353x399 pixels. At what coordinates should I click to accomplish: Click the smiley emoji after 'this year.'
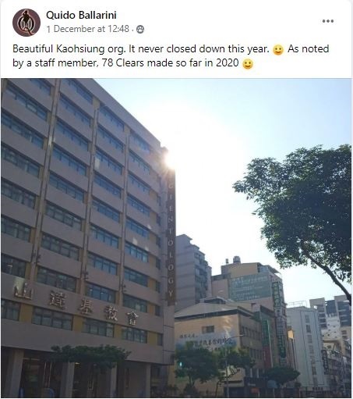(278, 50)
